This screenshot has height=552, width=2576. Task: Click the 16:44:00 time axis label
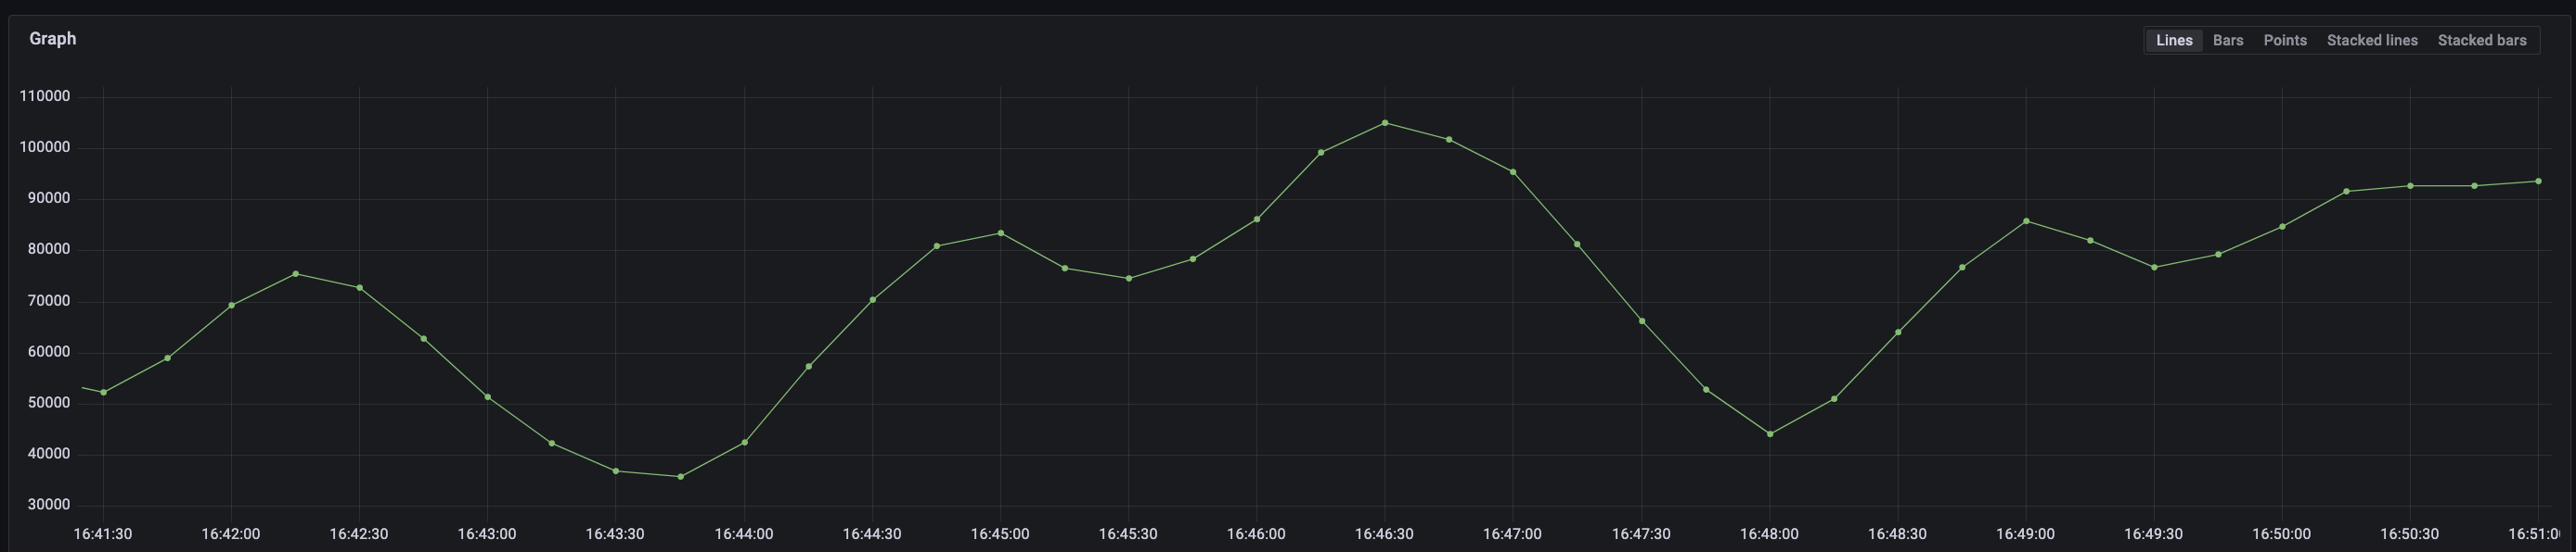(744, 534)
